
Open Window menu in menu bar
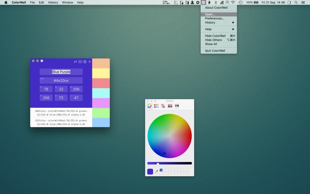(68, 2)
